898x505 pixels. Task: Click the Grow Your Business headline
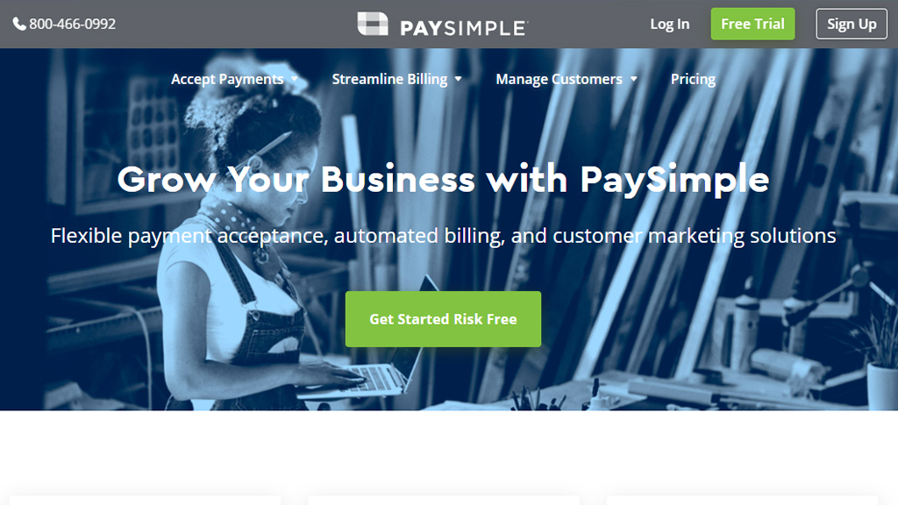tap(443, 179)
